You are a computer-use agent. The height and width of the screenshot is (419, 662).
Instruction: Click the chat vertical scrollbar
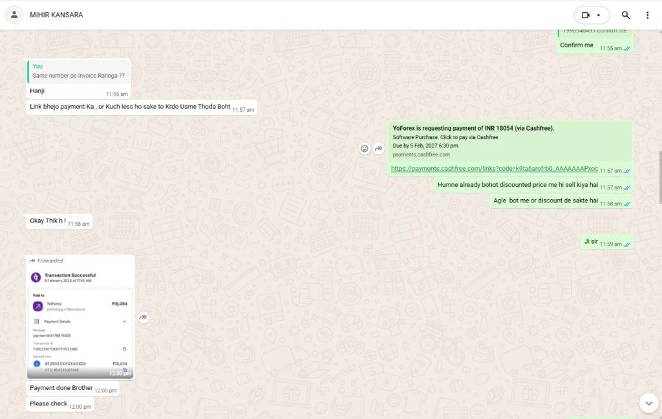coord(659,175)
